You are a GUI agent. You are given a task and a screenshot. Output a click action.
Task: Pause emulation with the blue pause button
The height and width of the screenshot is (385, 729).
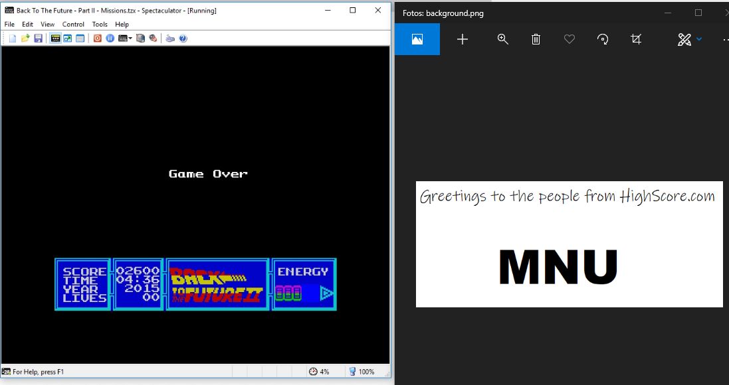tap(110, 38)
